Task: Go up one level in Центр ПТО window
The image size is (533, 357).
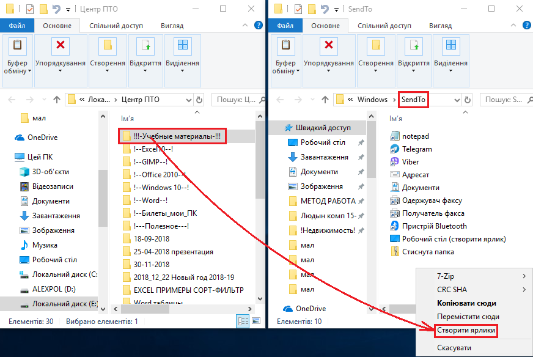Action: 57,100
